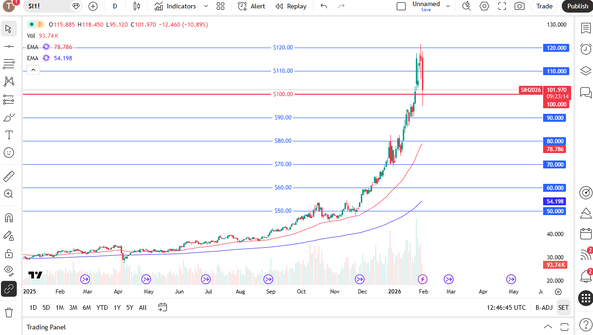Add symbol to compare with plus icon
The width and height of the screenshot is (593, 335).
click(x=93, y=6)
